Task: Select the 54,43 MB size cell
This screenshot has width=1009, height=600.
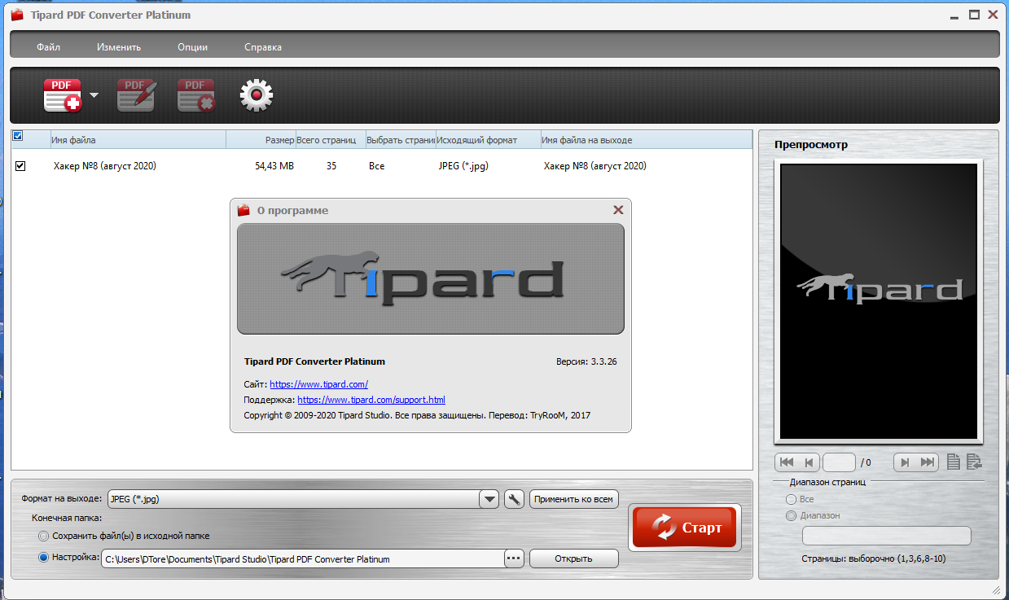Action: click(274, 166)
